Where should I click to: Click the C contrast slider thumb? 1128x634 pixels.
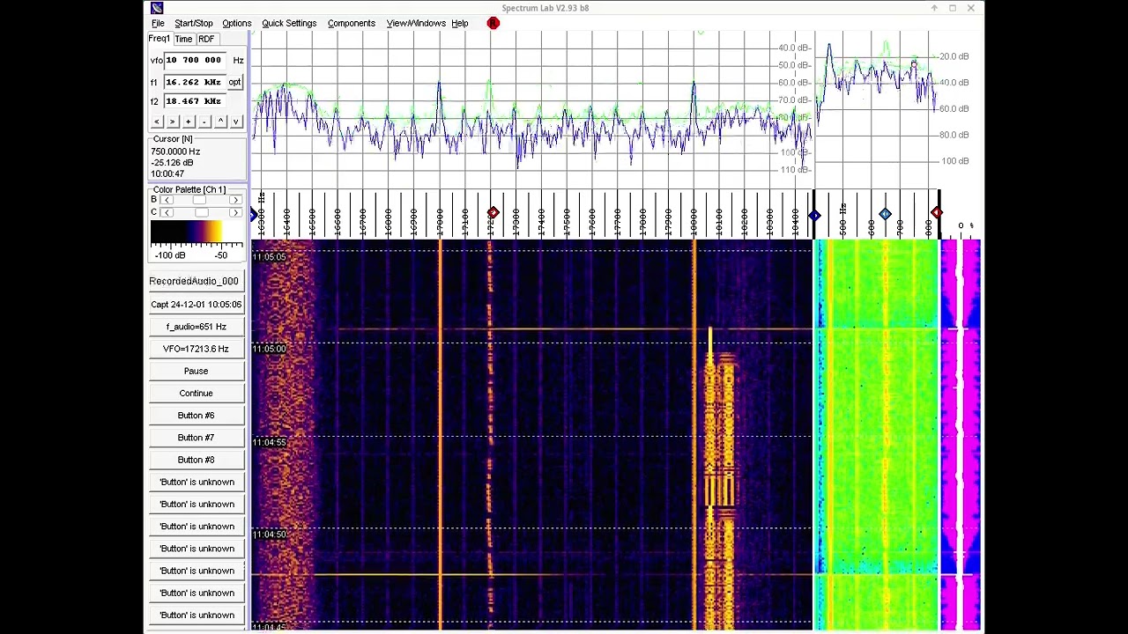[x=202, y=213]
